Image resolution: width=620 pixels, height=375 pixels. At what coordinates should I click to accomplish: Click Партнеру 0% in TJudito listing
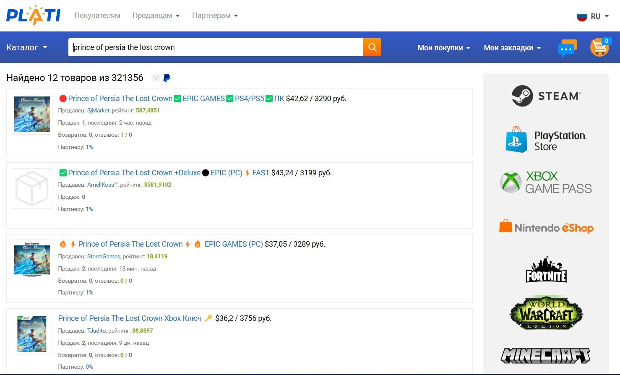click(x=76, y=367)
